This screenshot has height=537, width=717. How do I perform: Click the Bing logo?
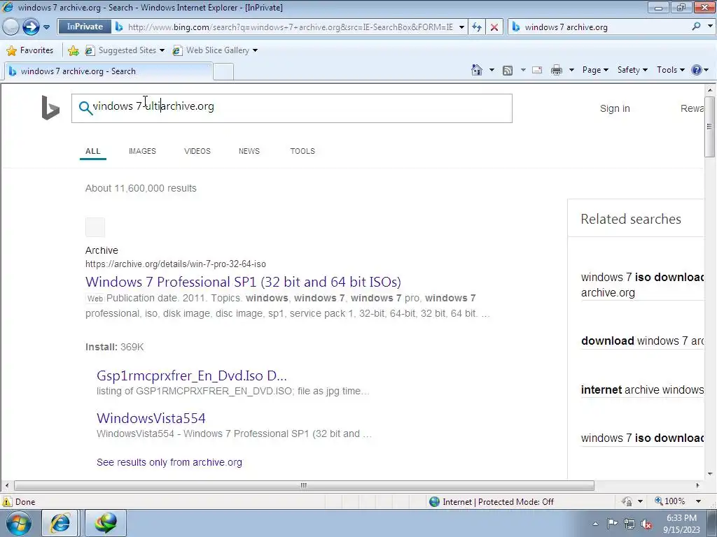point(50,108)
